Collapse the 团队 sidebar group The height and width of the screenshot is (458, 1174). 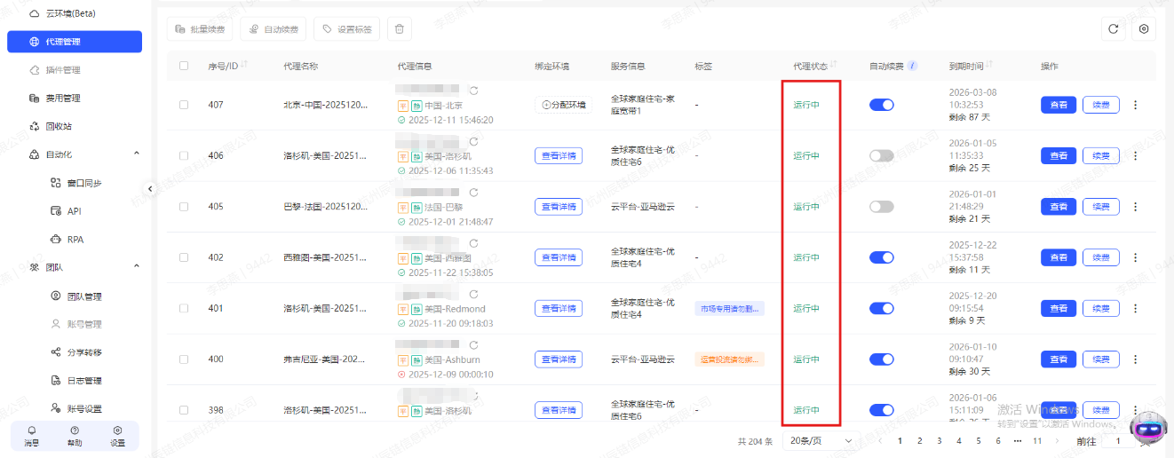pos(137,266)
